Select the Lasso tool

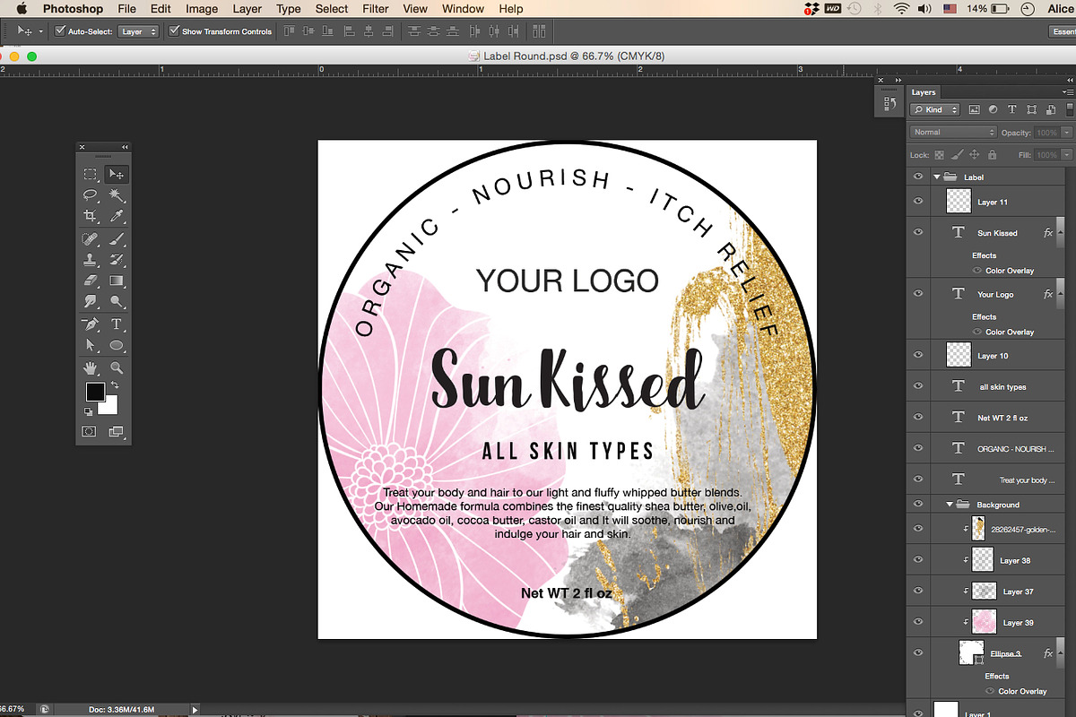[x=91, y=194]
